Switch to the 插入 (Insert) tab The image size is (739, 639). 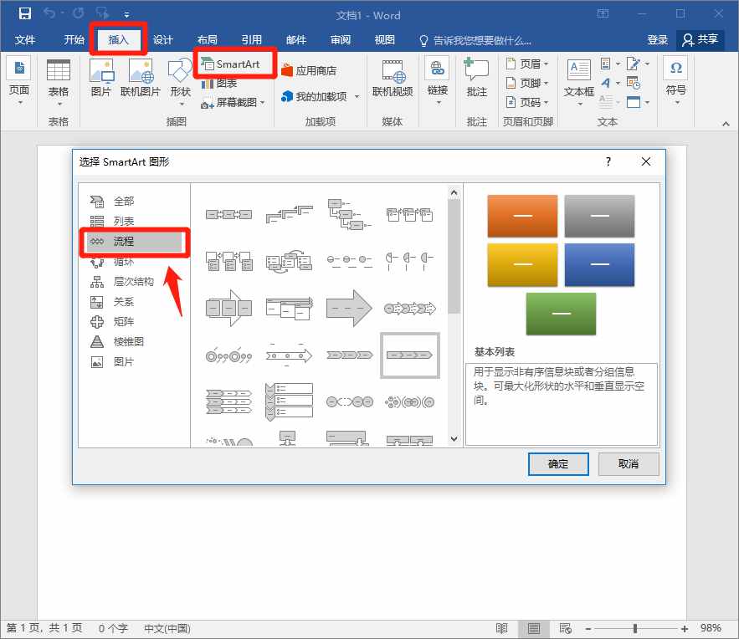tap(118, 40)
